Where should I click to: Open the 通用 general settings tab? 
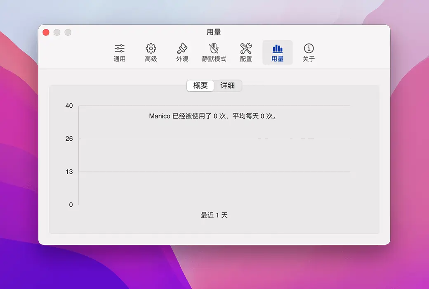pos(120,52)
